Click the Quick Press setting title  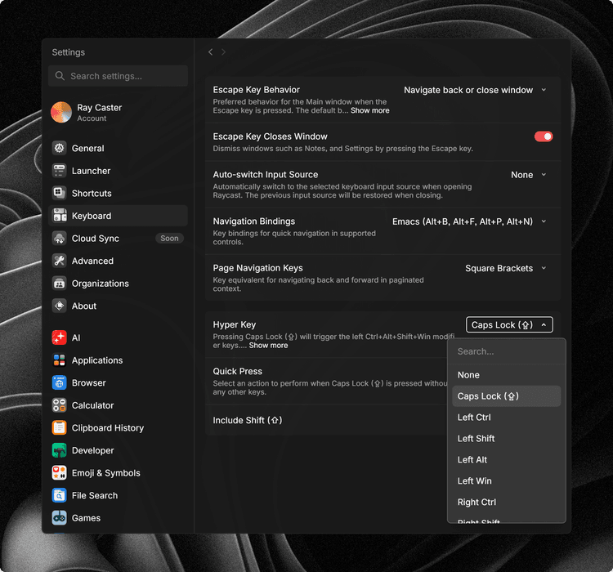tap(237, 372)
